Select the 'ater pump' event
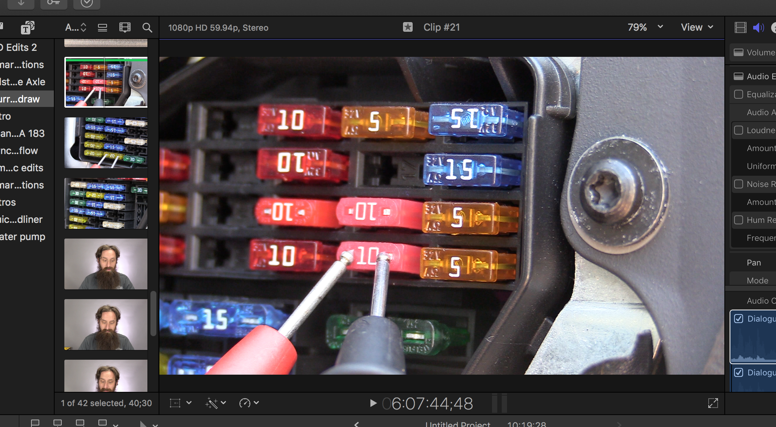This screenshot has height=427, width=776. coord(23,237)
